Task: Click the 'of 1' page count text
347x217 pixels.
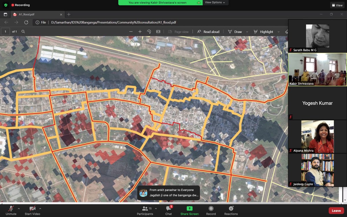Action: (x=14, y=32)
